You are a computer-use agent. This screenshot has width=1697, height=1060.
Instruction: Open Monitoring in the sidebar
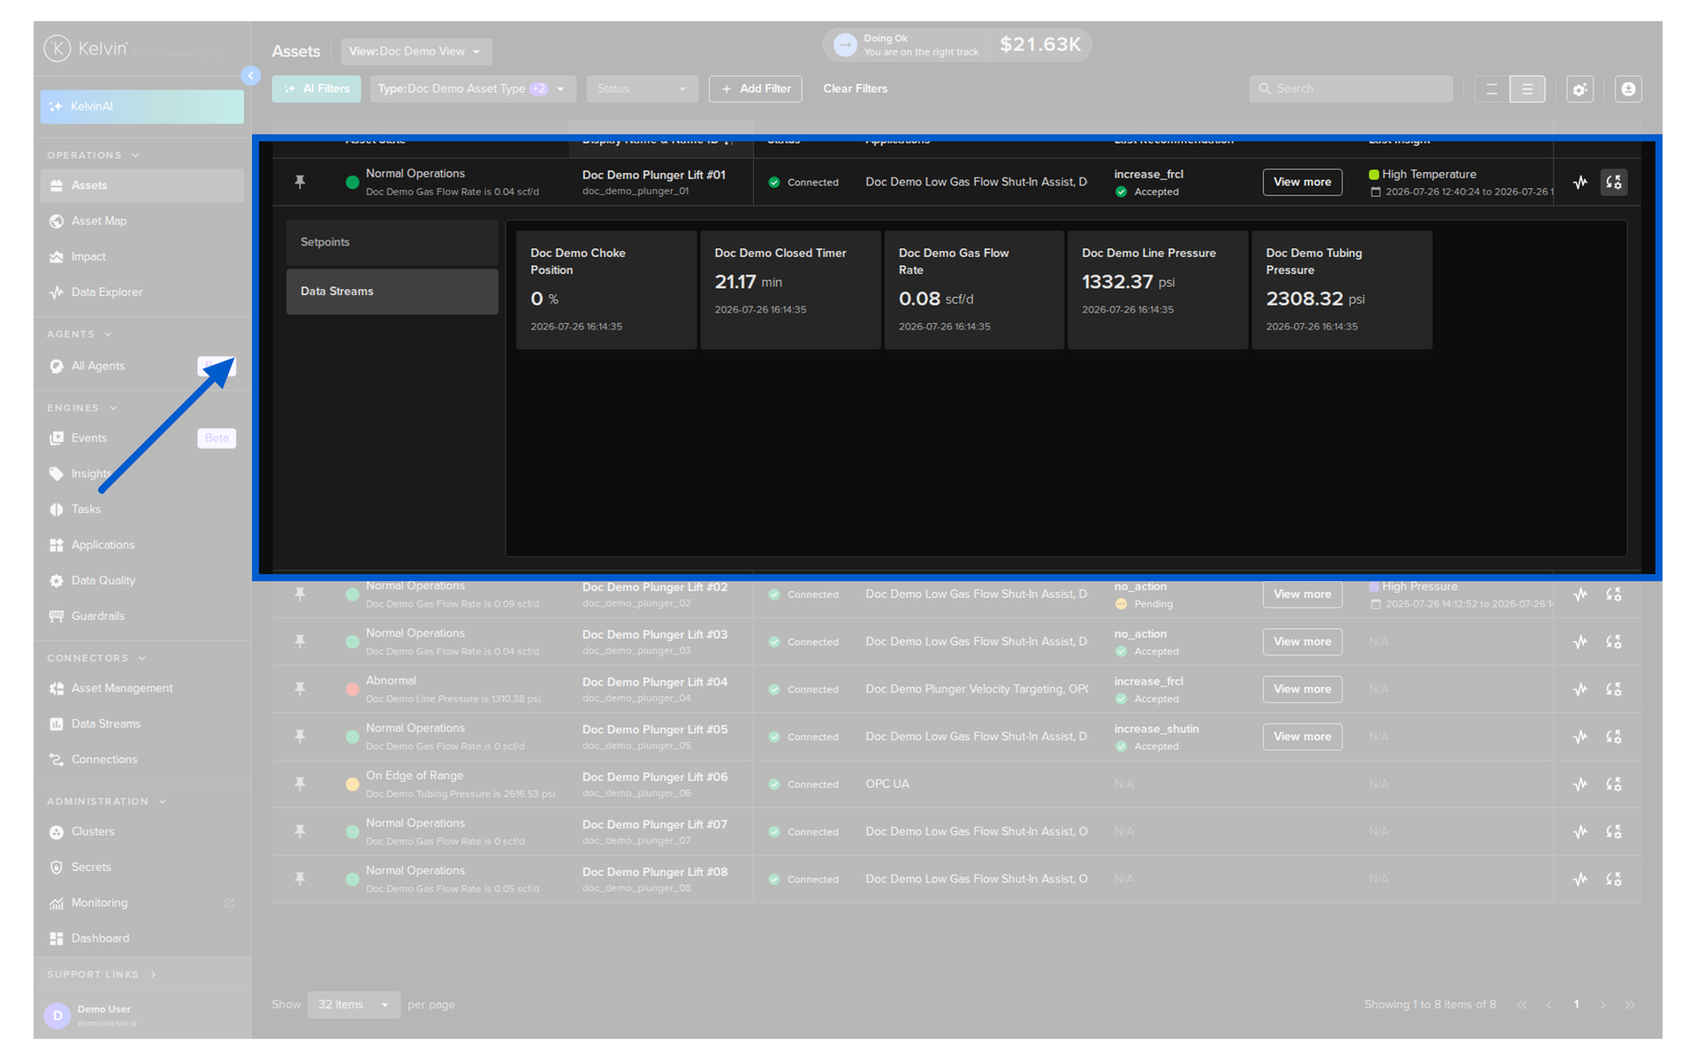pos(141,903)
